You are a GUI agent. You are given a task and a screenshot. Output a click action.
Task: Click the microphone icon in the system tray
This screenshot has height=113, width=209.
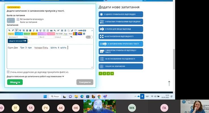[x=142, y=96]
